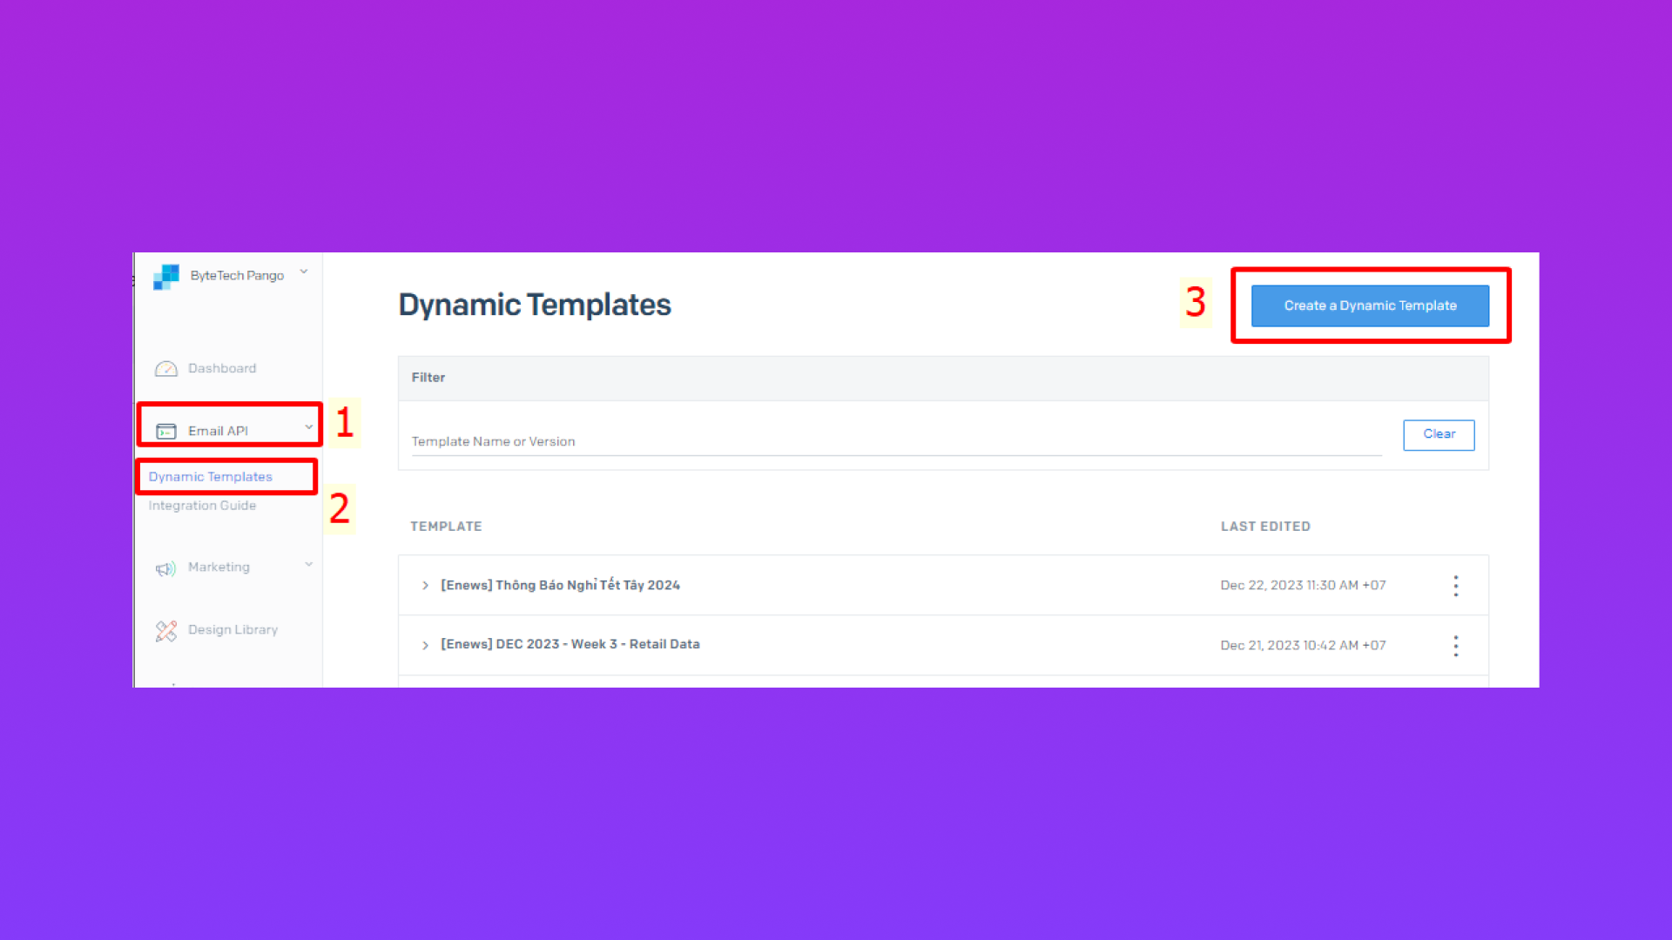Expand the DEC 2023 Week 3 Retail Data row
This screenshot has width=1672, height=940.
(425, 646)
